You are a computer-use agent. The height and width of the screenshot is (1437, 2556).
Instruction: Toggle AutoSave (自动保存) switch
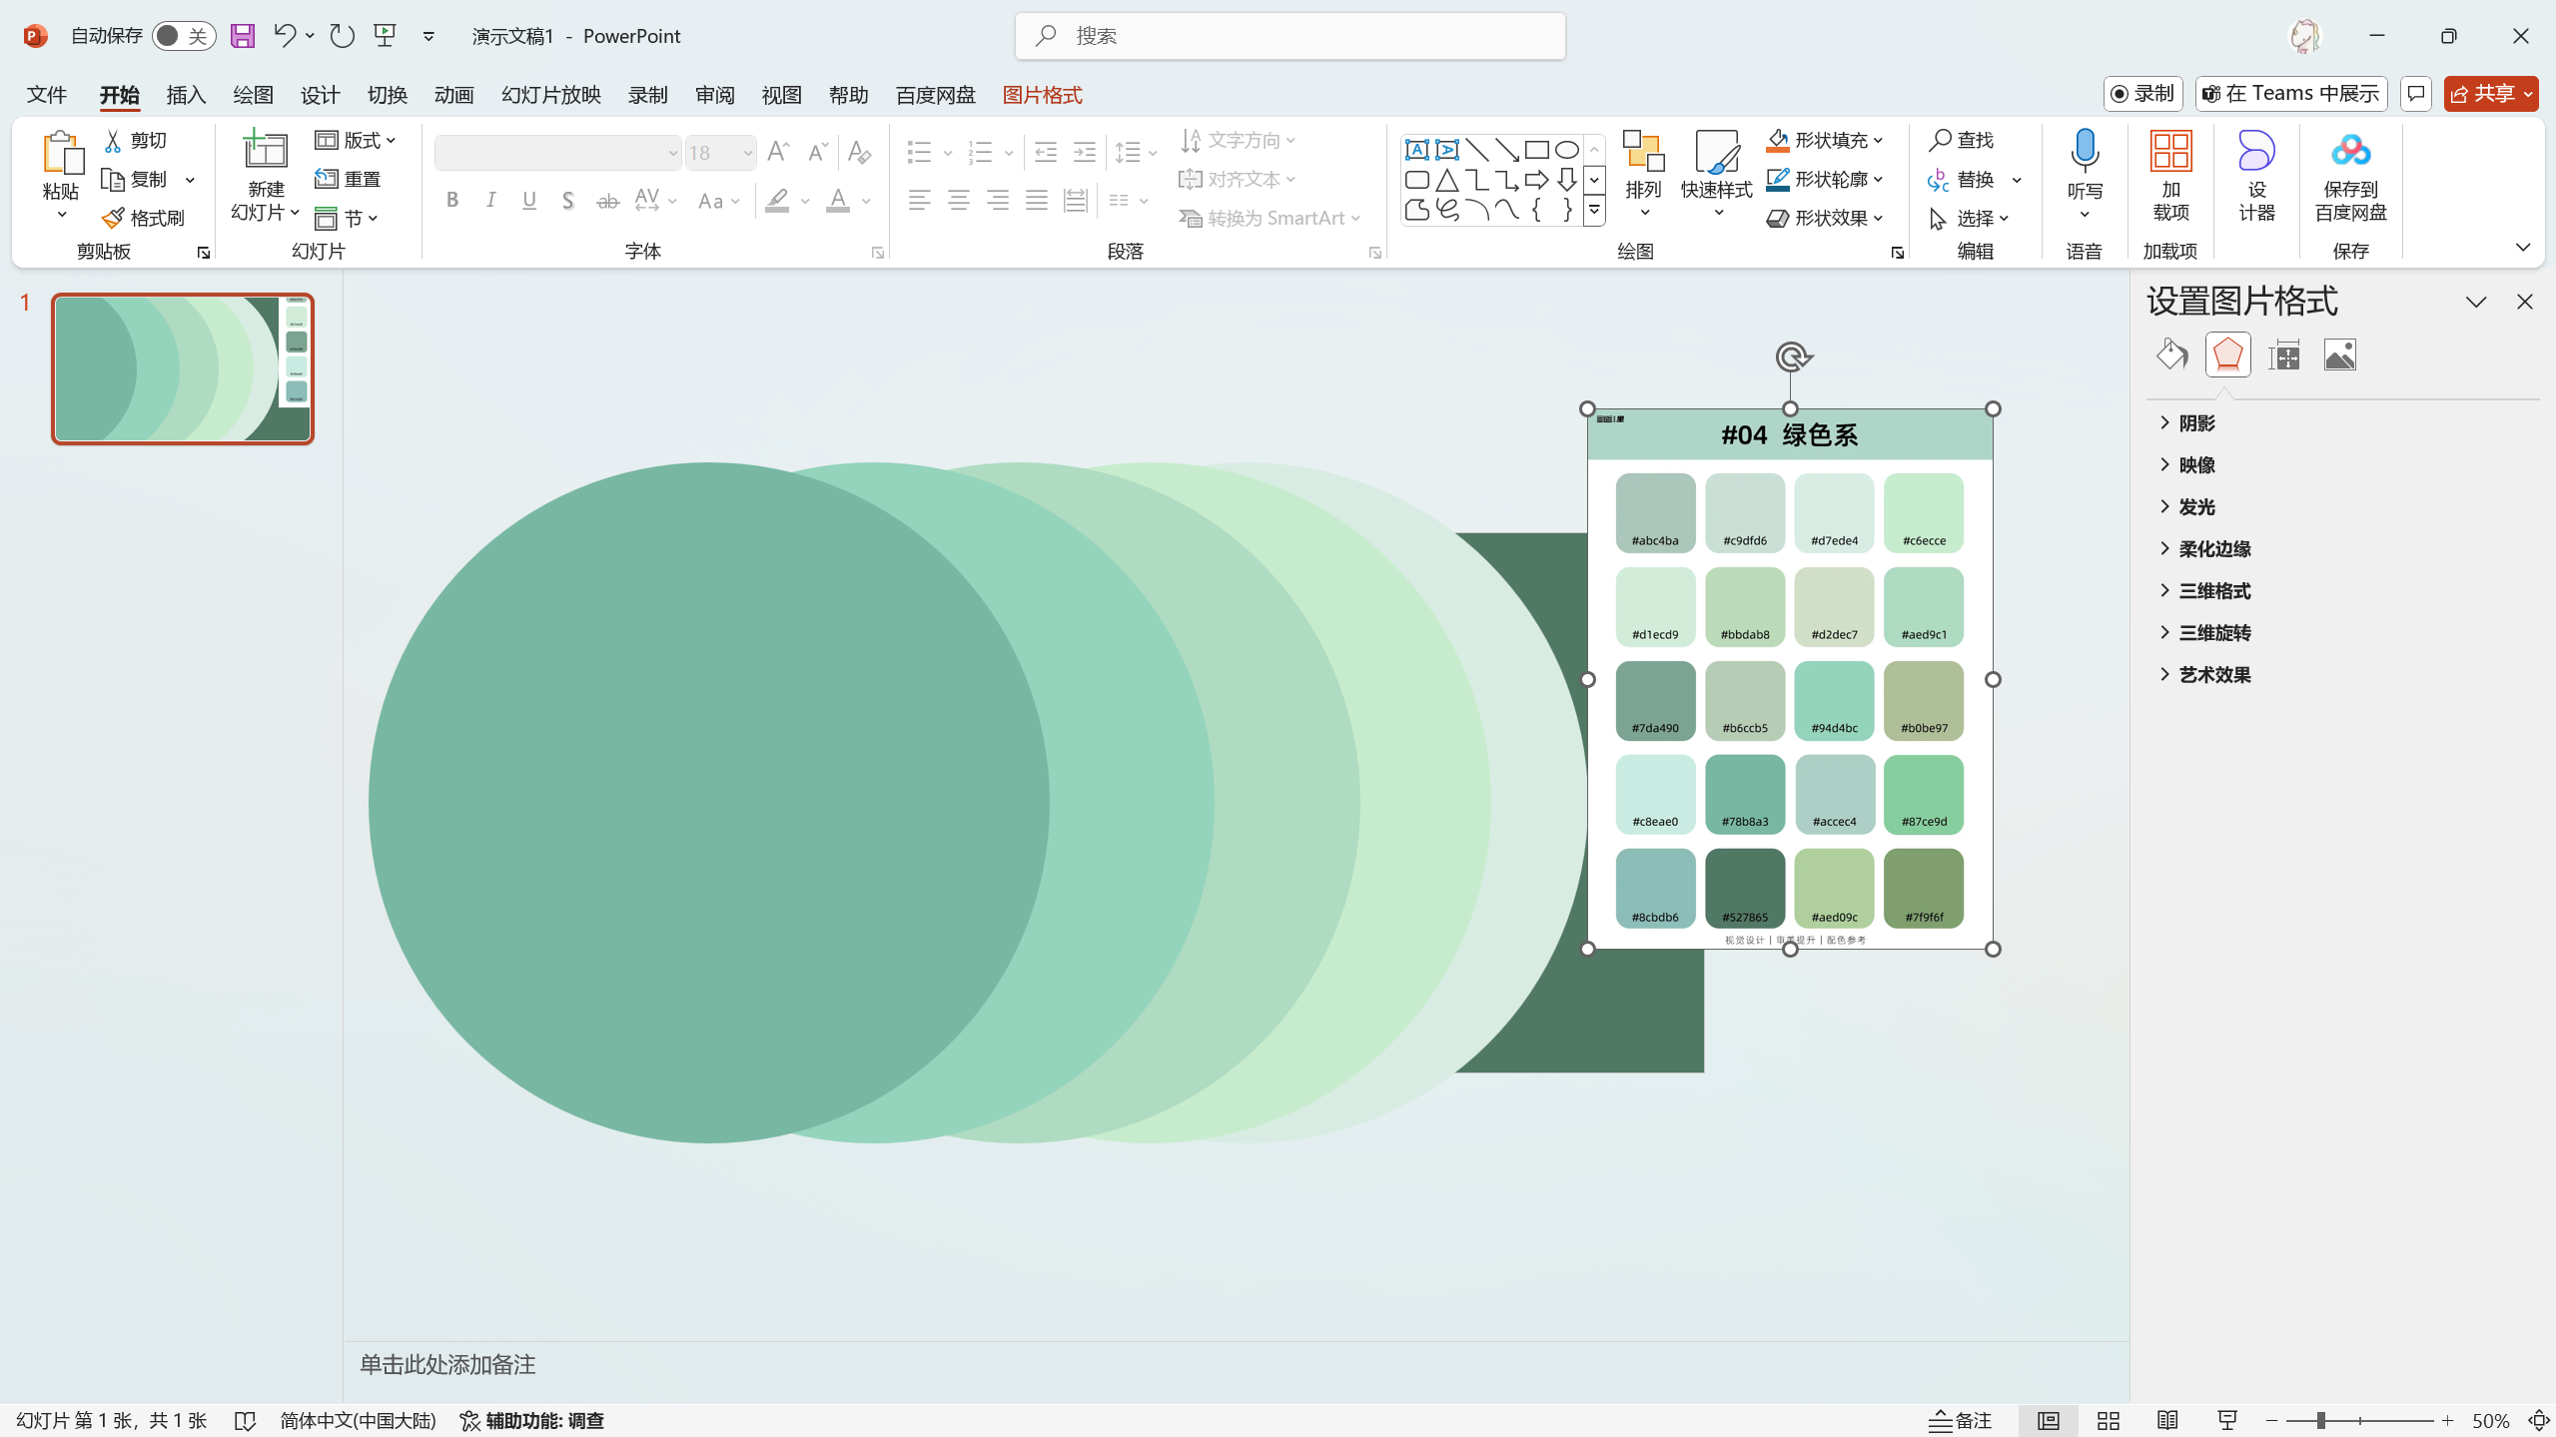click(184, 36)
